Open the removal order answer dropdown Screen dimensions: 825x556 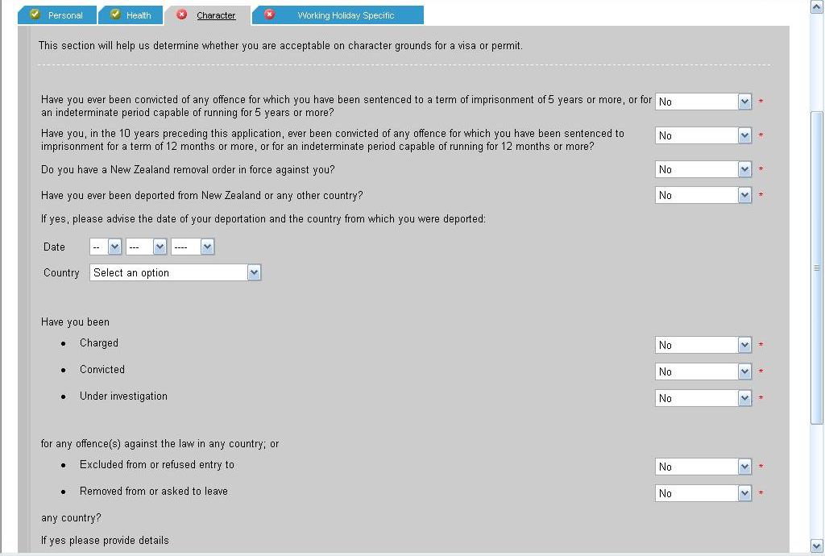[703, 169]
